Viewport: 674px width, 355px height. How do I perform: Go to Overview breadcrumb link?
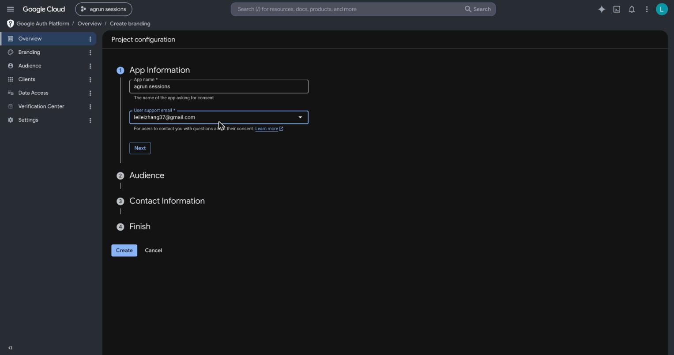[90, 23]
